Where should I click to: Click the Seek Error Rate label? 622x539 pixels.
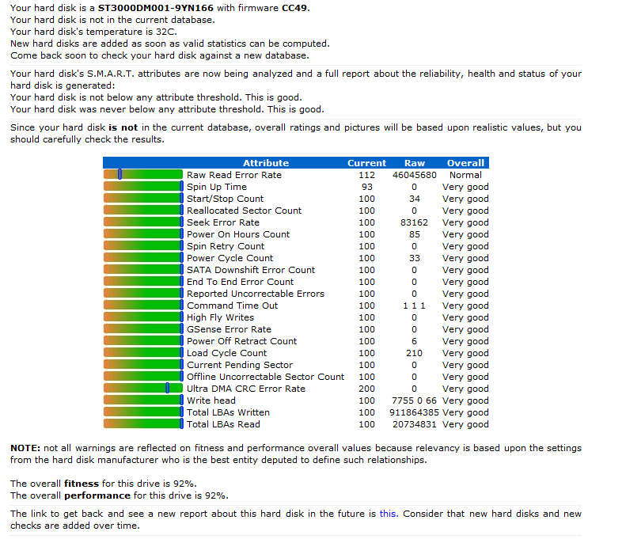[223, 222]
